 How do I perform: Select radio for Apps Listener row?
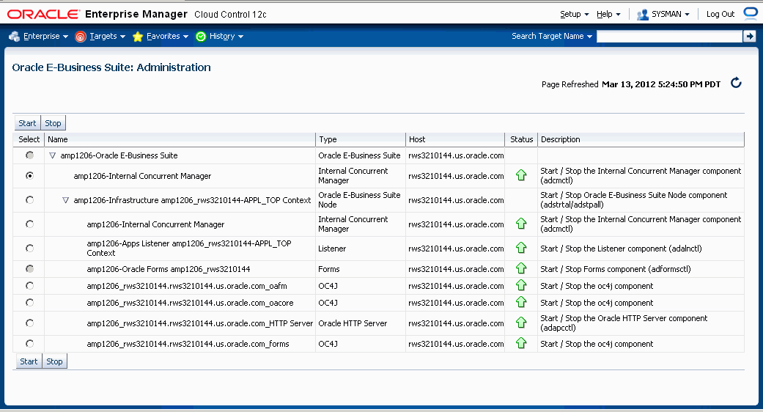(29, 248)
